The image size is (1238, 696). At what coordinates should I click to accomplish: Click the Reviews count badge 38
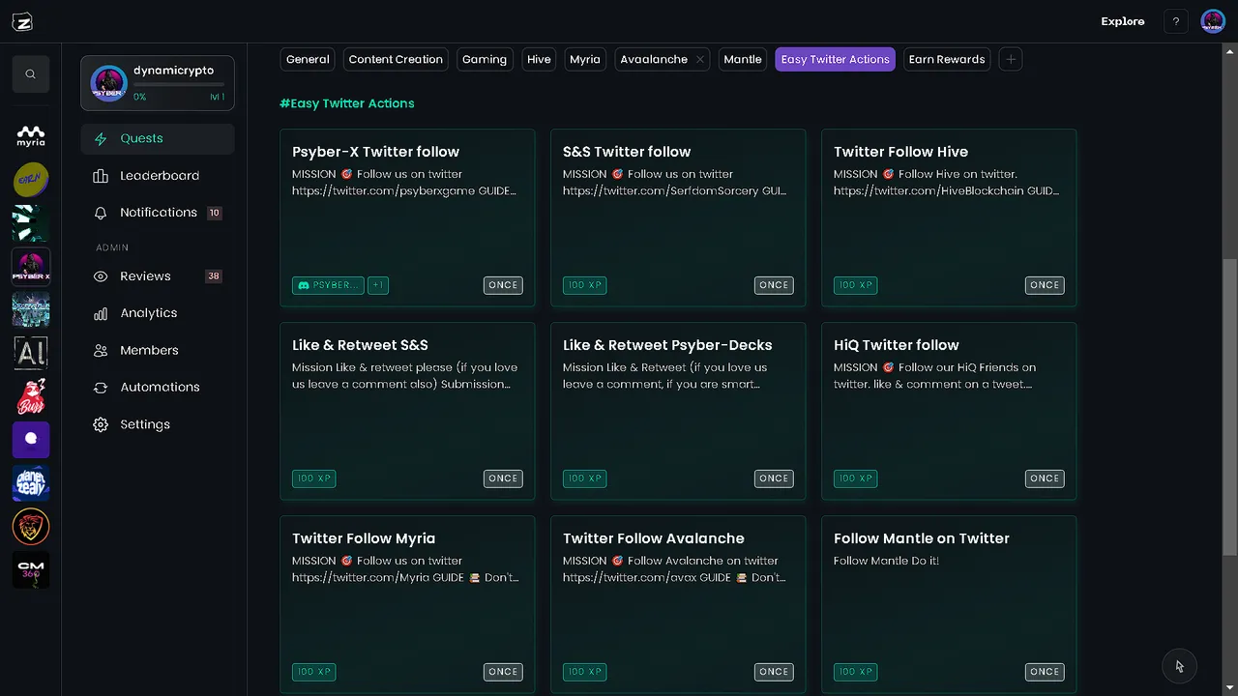coord(214,276)
